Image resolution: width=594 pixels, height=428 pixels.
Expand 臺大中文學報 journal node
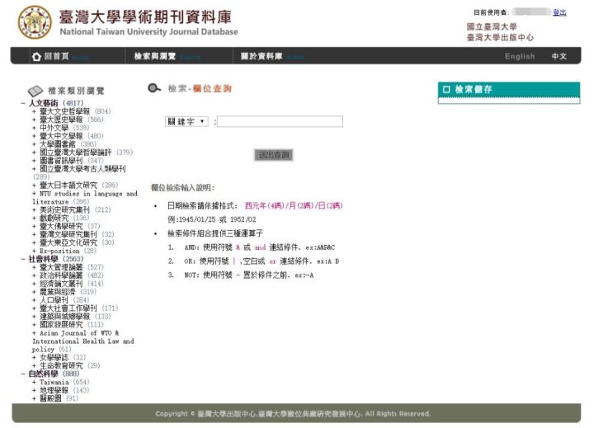pos(34,136)
